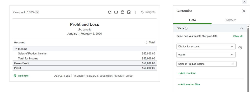The height and width of the screenshot is (92, 250).
Task: Click January 1-February 5, 2026 date range
Action: point(84,34)
